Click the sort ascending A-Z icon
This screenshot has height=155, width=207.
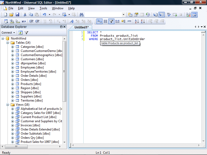[x=137, y=21]
